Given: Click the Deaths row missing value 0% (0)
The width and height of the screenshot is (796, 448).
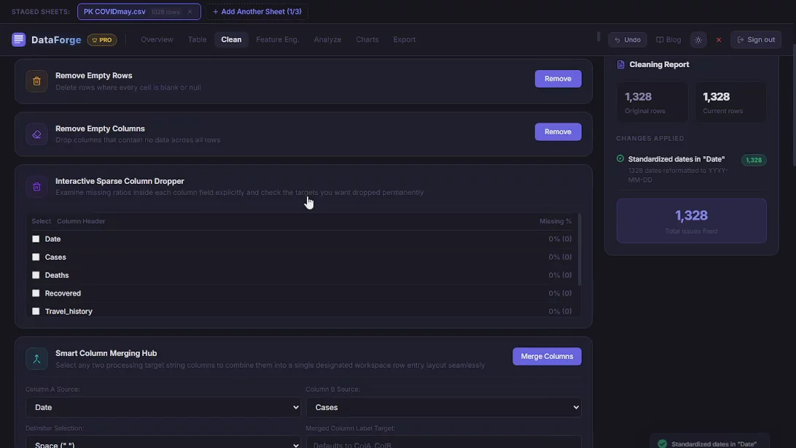Looking at the screenshot, I should coord(560,275).
